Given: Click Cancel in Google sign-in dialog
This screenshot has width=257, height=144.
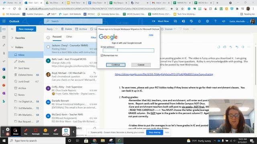Looking at the screenshot, I should pos(141,65).
